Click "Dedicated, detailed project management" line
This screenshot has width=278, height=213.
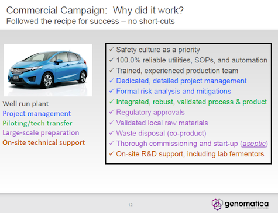point(181,81)
